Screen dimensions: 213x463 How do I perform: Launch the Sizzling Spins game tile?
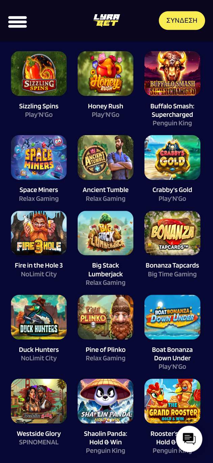click(x=39, y=73)
